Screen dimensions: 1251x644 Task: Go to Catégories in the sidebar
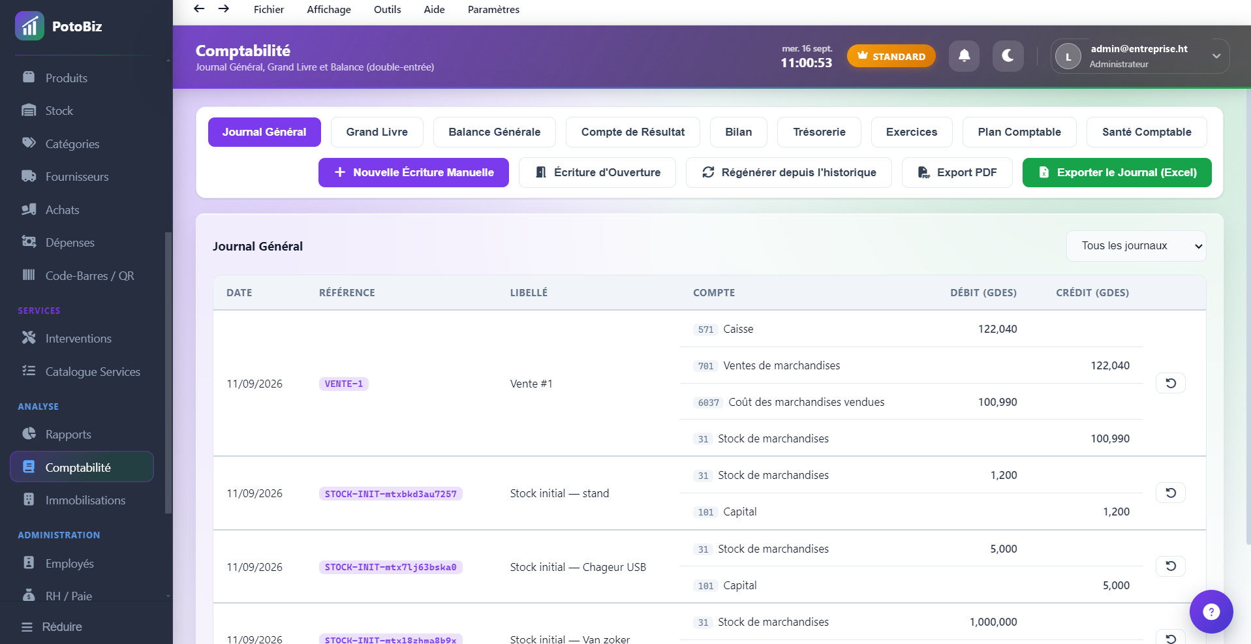[x=82, y=144]
